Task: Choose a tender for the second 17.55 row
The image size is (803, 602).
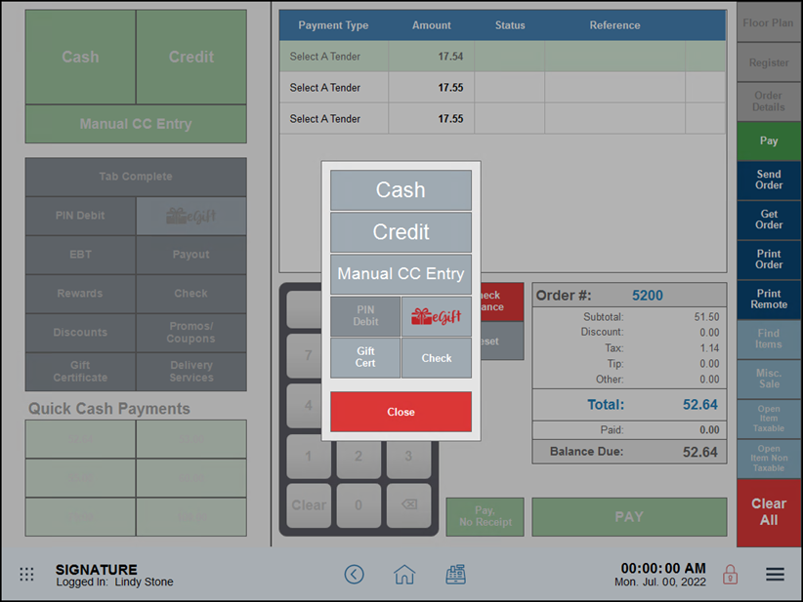Action: 333,87
